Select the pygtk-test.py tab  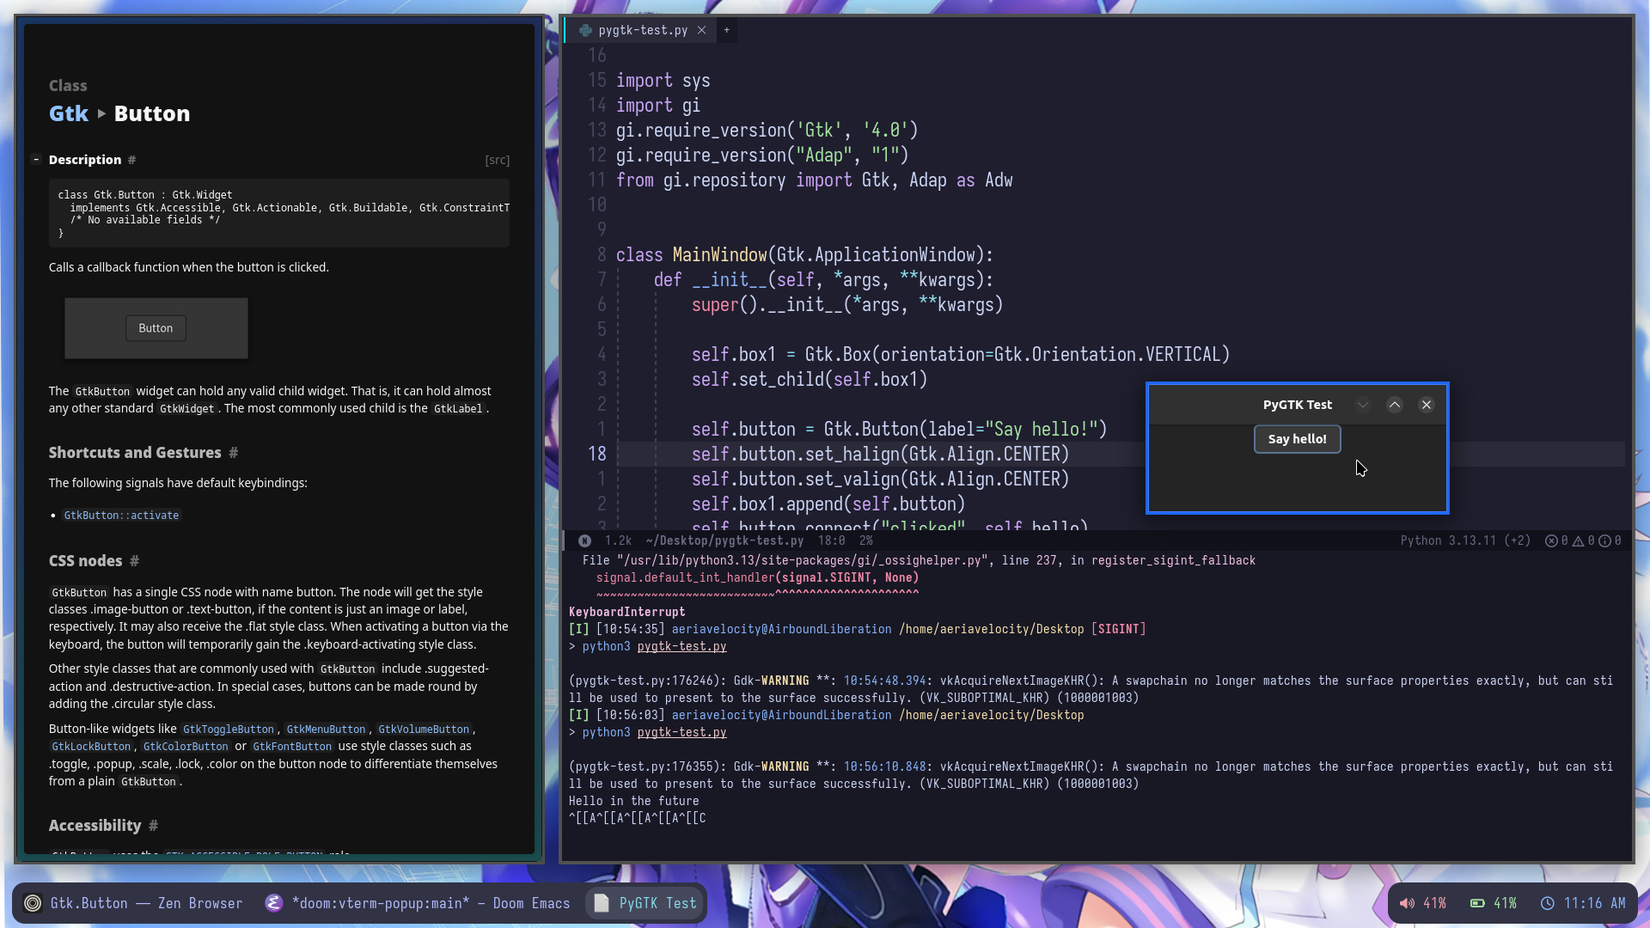click(642, 30)
